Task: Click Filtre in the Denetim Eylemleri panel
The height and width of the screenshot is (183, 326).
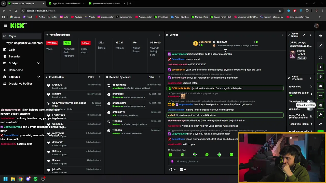Action: coord(151,77)
